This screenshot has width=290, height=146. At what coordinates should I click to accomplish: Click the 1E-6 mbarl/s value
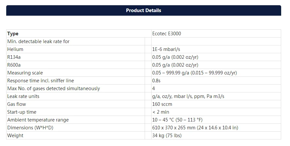[x=166, y=49]
